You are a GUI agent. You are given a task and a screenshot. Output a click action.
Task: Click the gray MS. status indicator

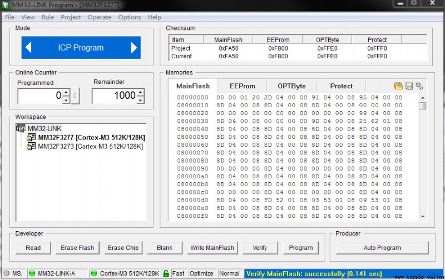pos(6,273)
